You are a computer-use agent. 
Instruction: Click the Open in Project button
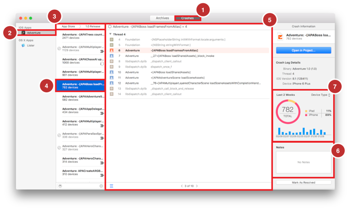pos(303,50)
